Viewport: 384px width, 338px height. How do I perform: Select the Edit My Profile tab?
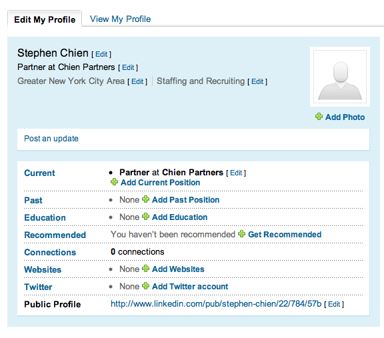[x=45, y=19]
